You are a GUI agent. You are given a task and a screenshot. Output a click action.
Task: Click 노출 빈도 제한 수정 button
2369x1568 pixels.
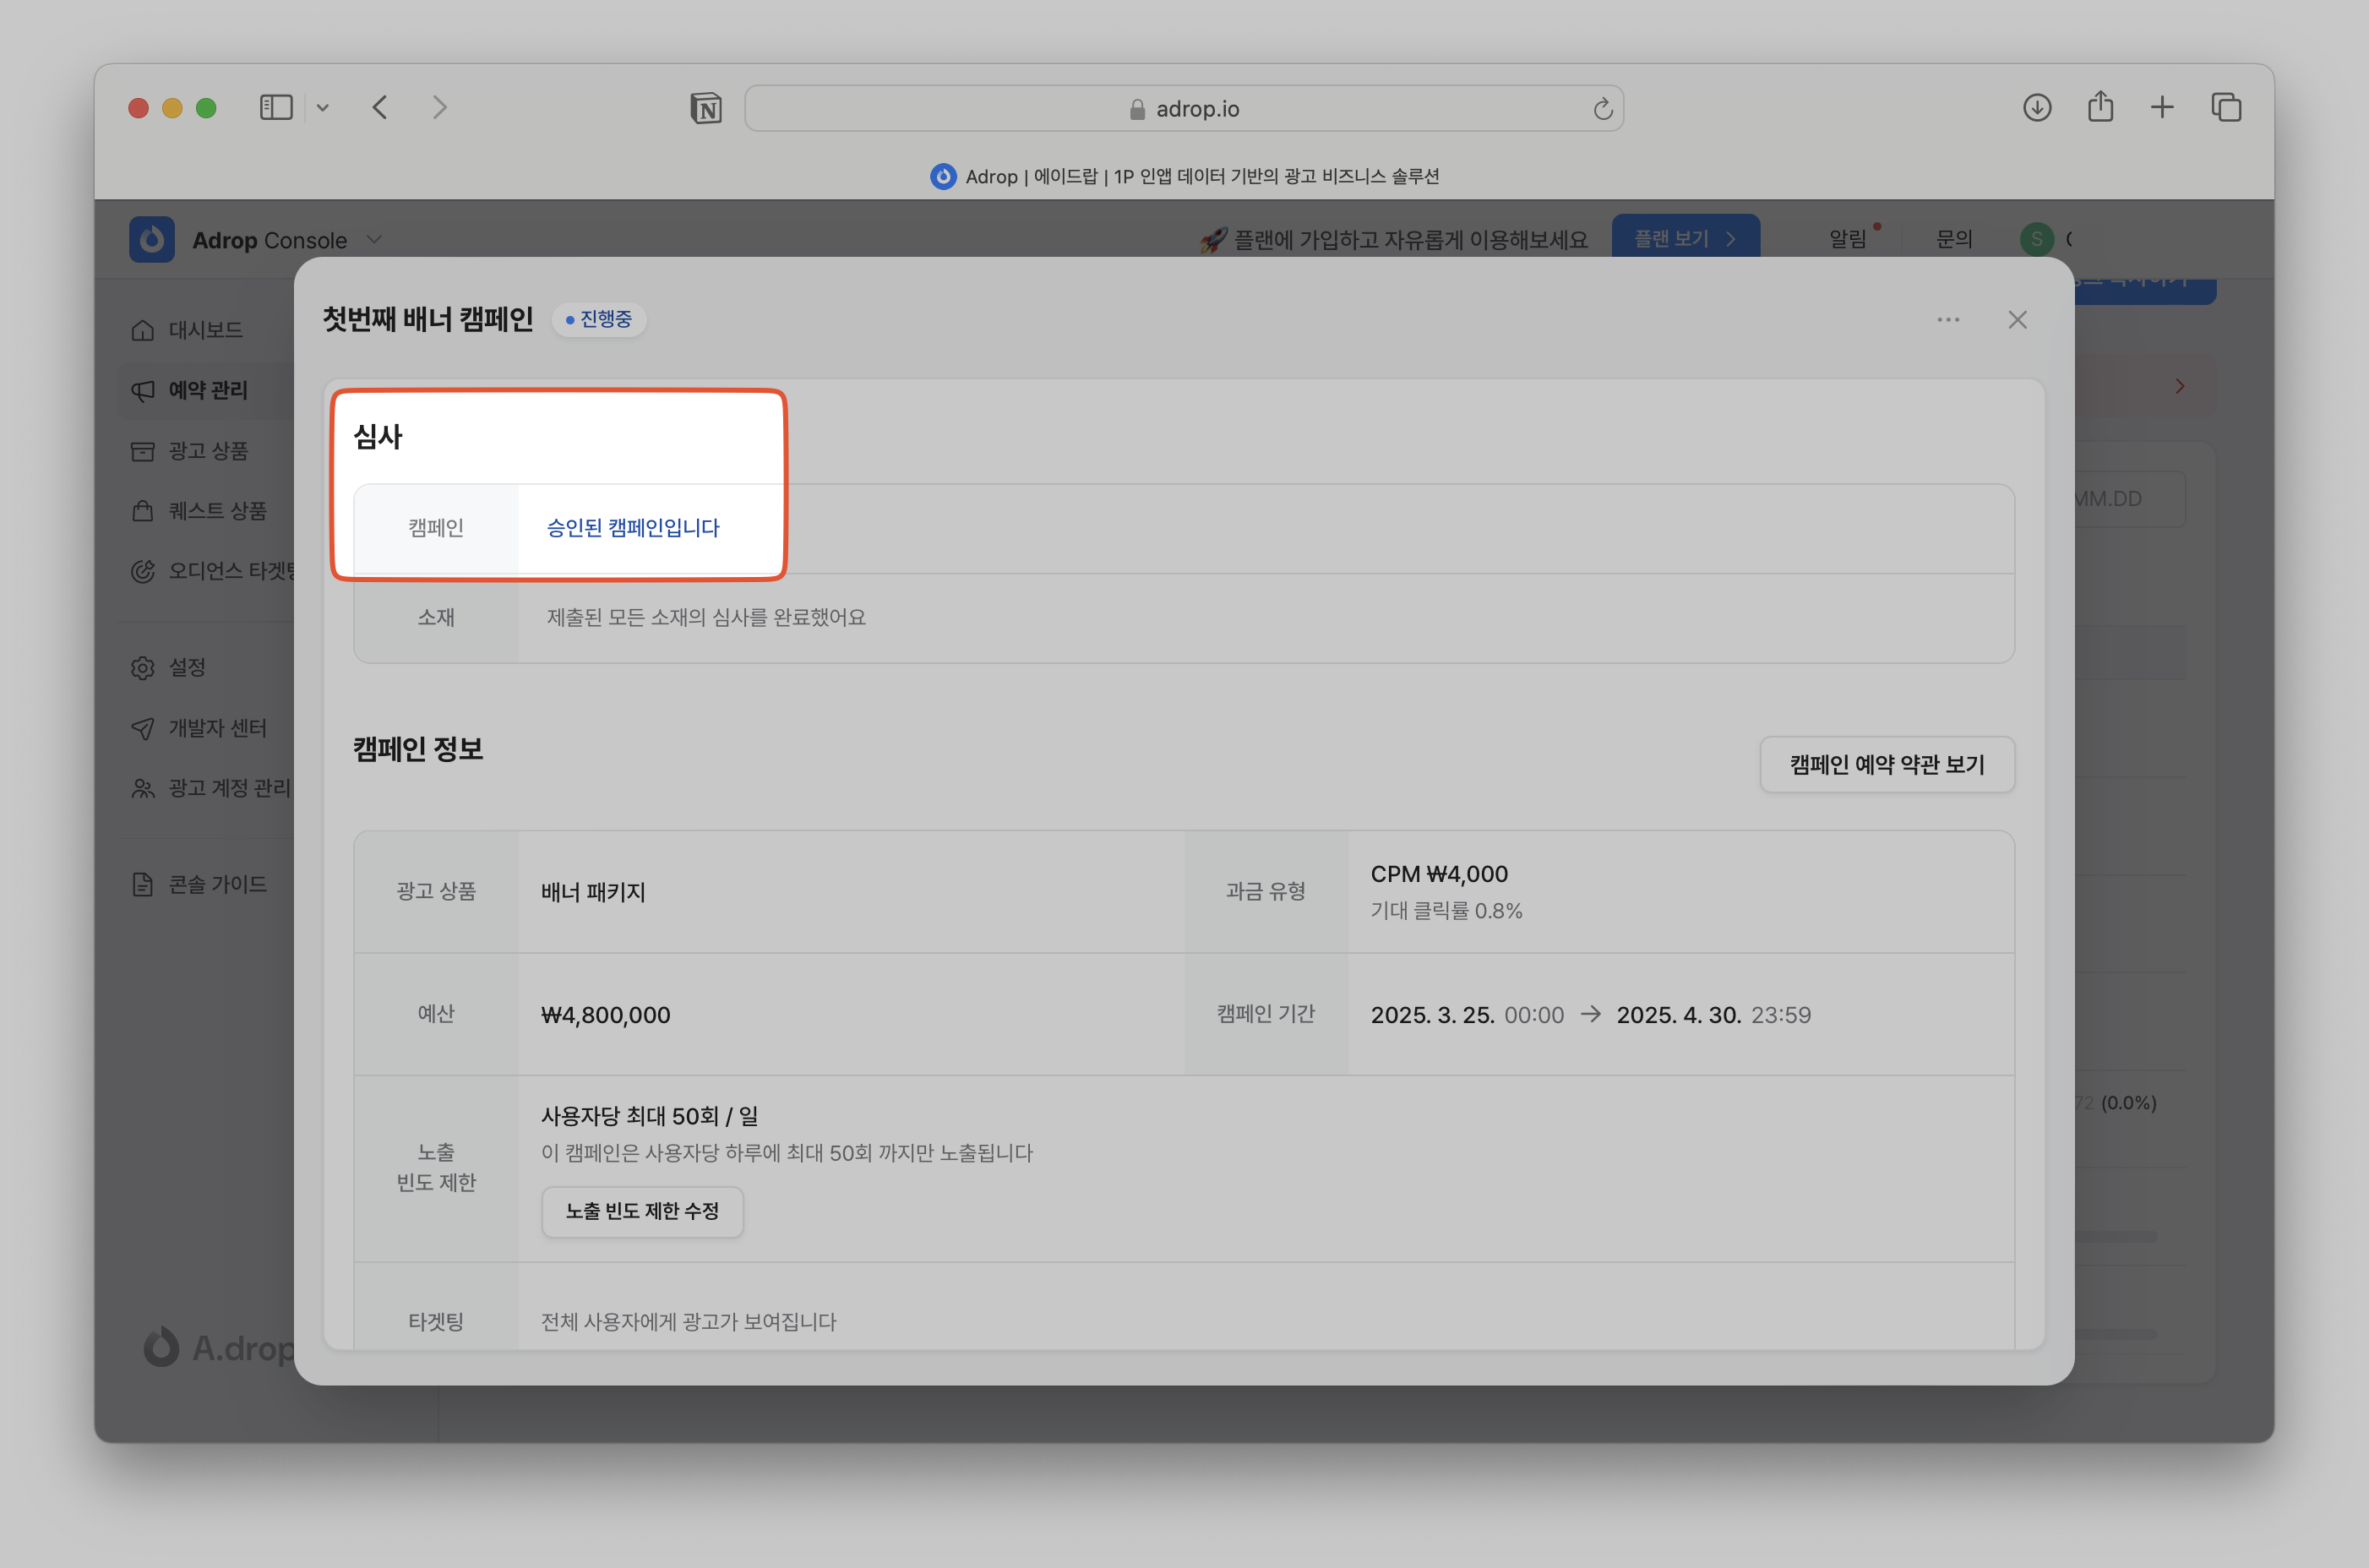(x=642, y=1211)
